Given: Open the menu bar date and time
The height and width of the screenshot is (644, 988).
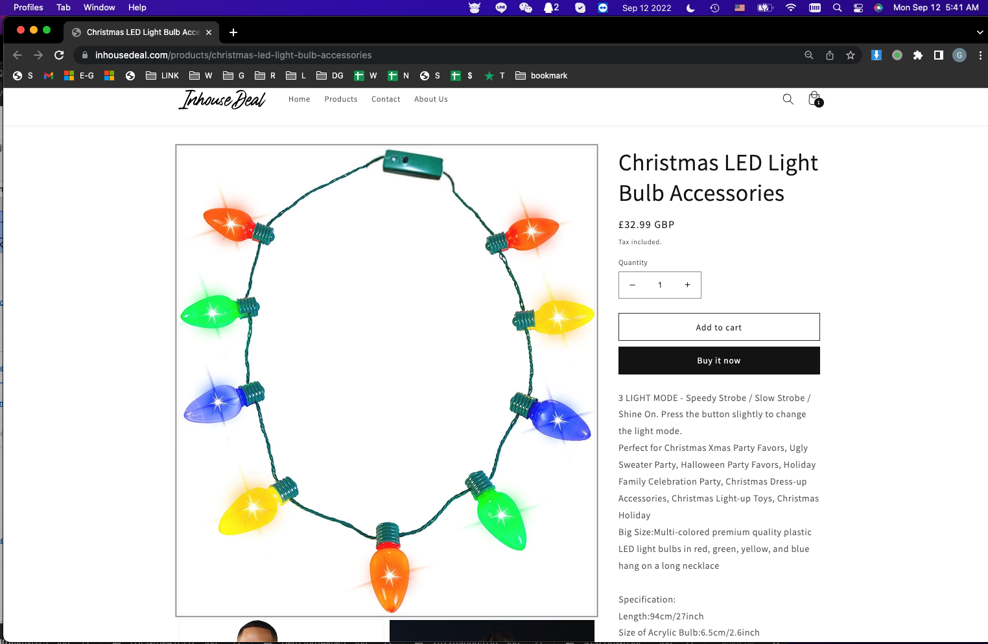Looking at the screenshot, I should (x=935, y=8).
